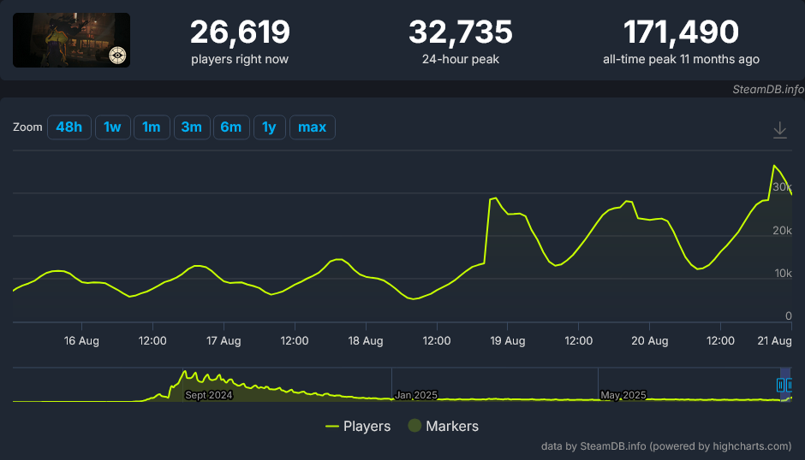805x460 pixels.
Task: Set chart zoom to 1w
Action: click(x=112, y=127)
